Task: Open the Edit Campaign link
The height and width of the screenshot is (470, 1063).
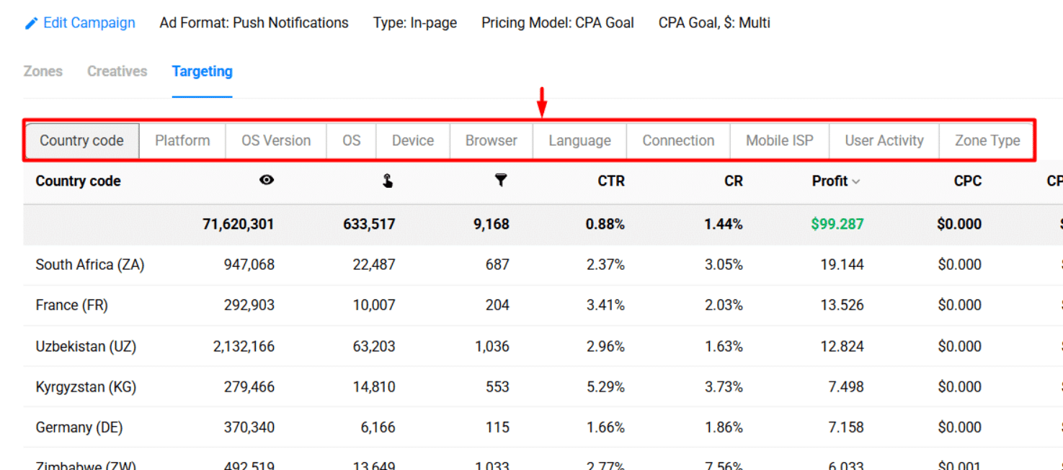Action: pos(89,23)
